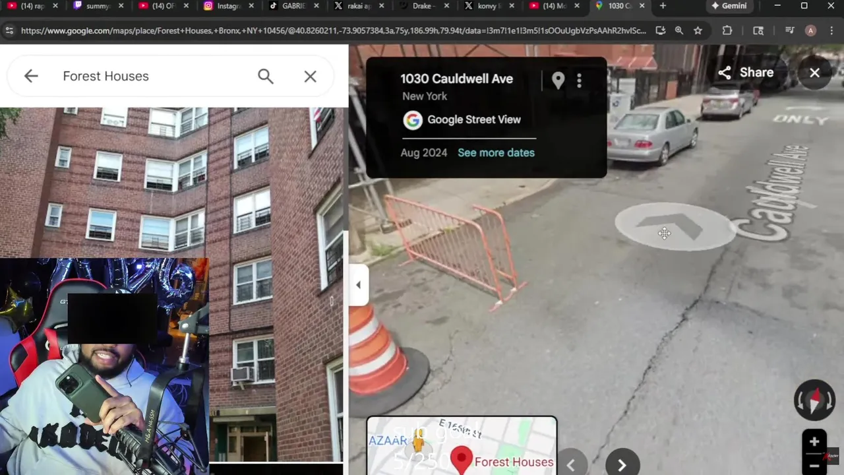The height and width of the screenshot is (475, 844).
Task: Click the Share button in Street View
Action: click(x=746, y=73)
